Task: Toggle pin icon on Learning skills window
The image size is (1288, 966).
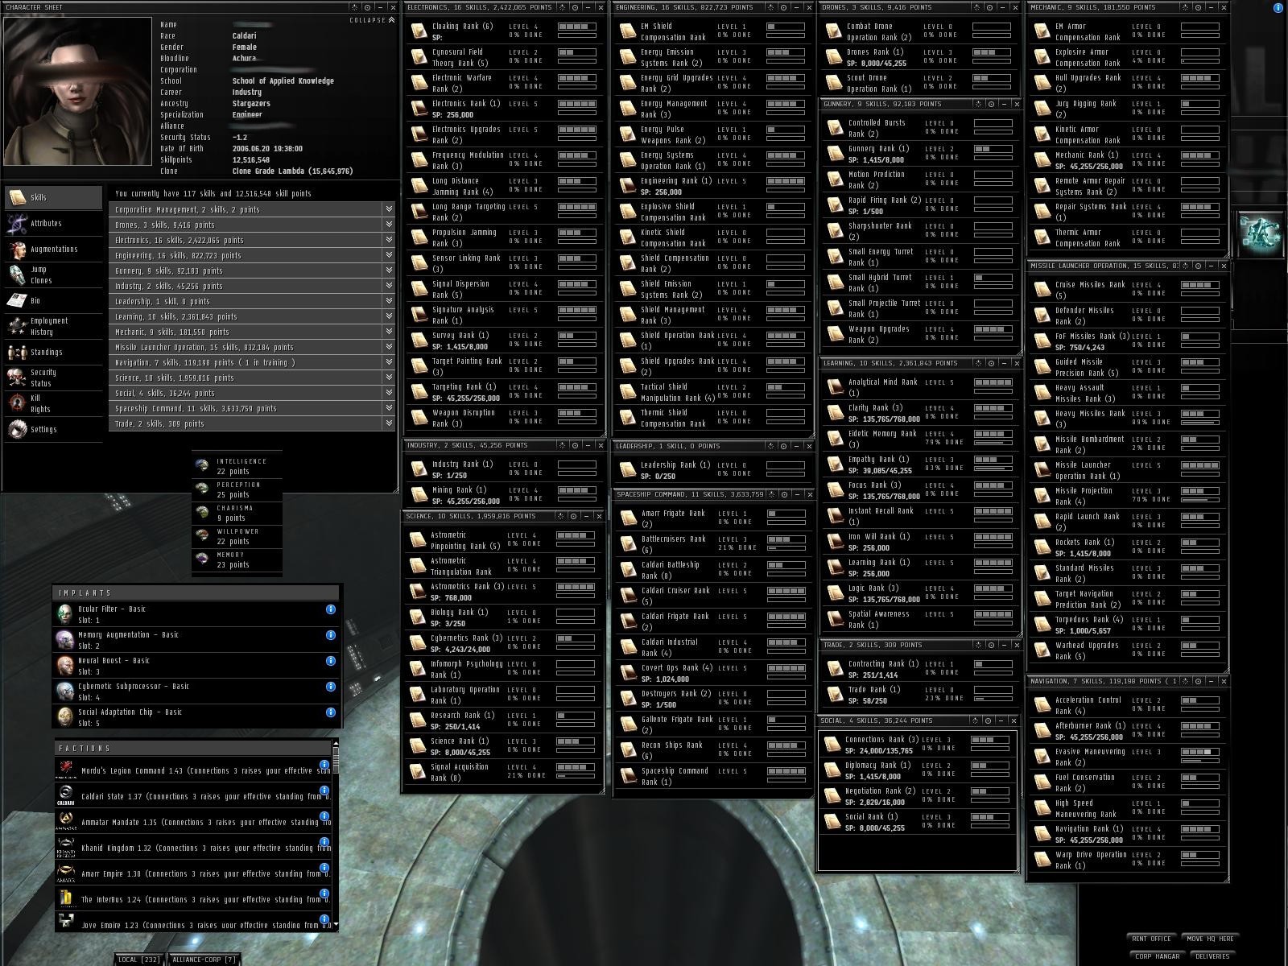Action: (978, 363)
